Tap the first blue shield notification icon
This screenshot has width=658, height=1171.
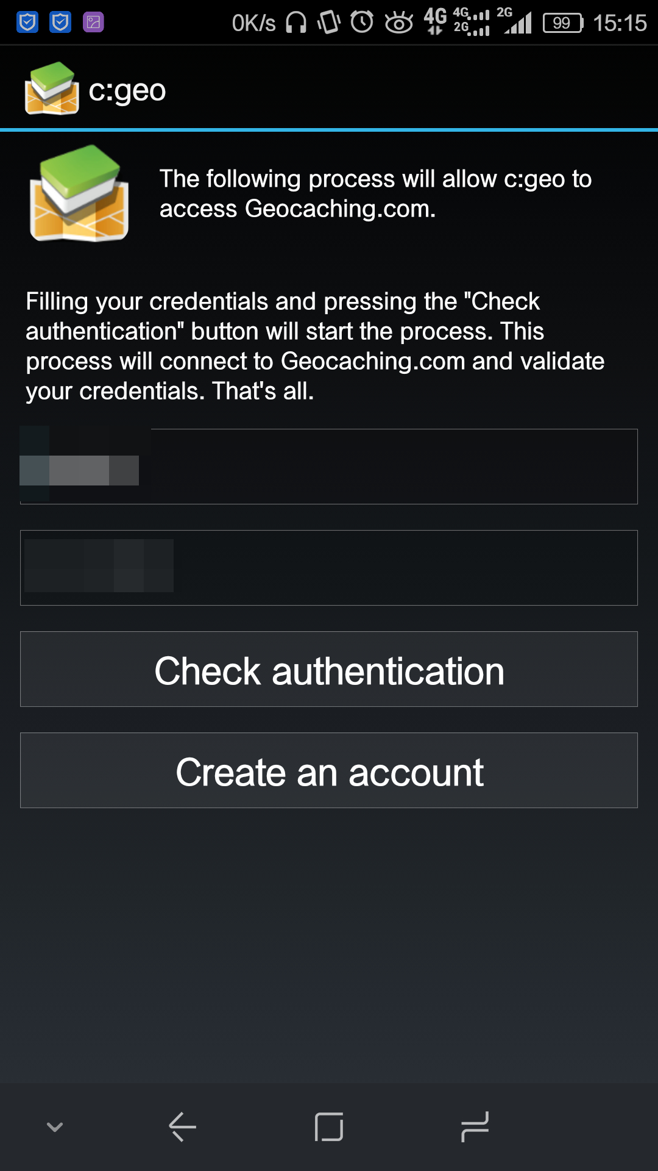[x=27, y=23]
